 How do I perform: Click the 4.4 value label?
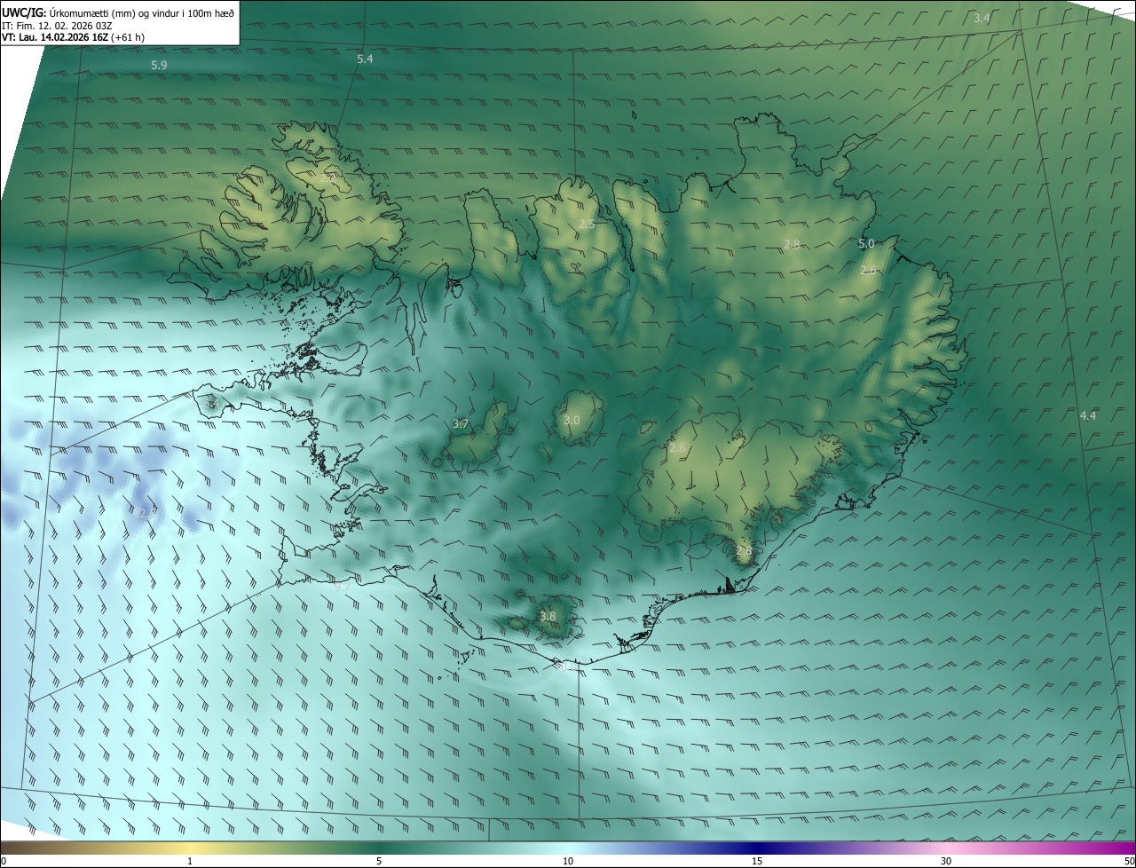tap(1087, 415)
